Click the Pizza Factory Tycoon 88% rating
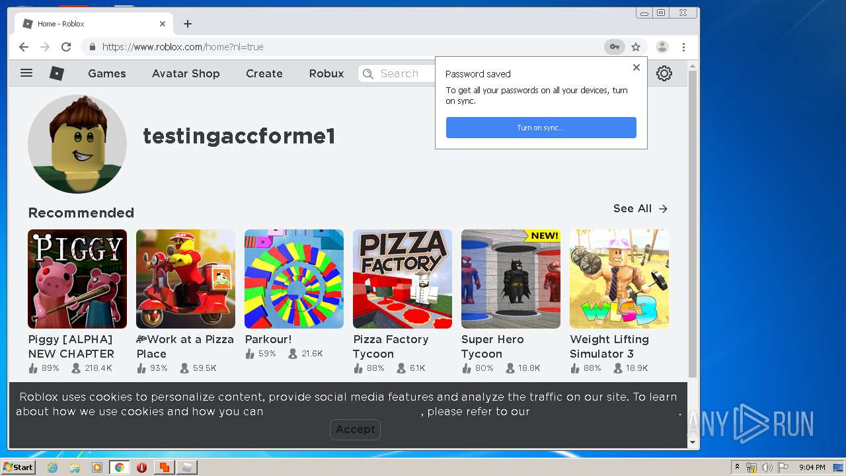 tap(369, 368)
